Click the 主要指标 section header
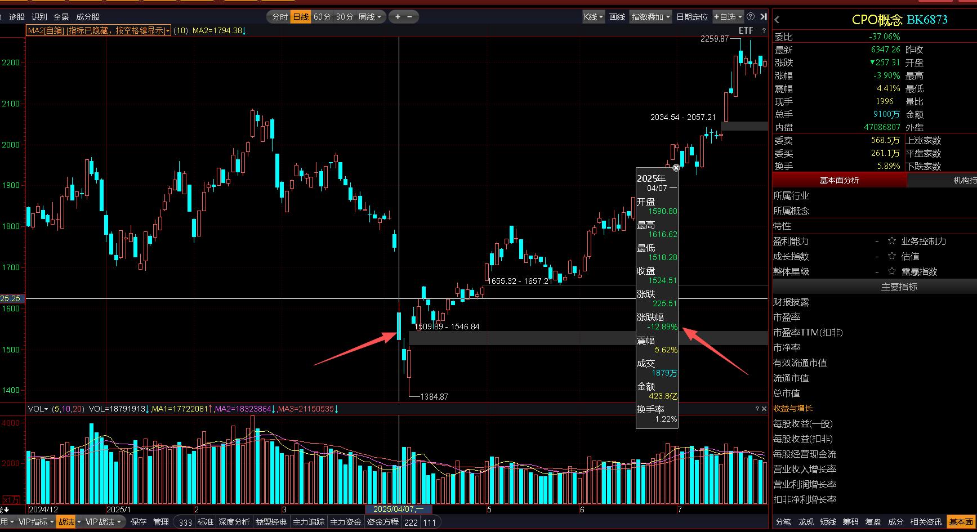This screenshot has width=977, height=532. 899,287
